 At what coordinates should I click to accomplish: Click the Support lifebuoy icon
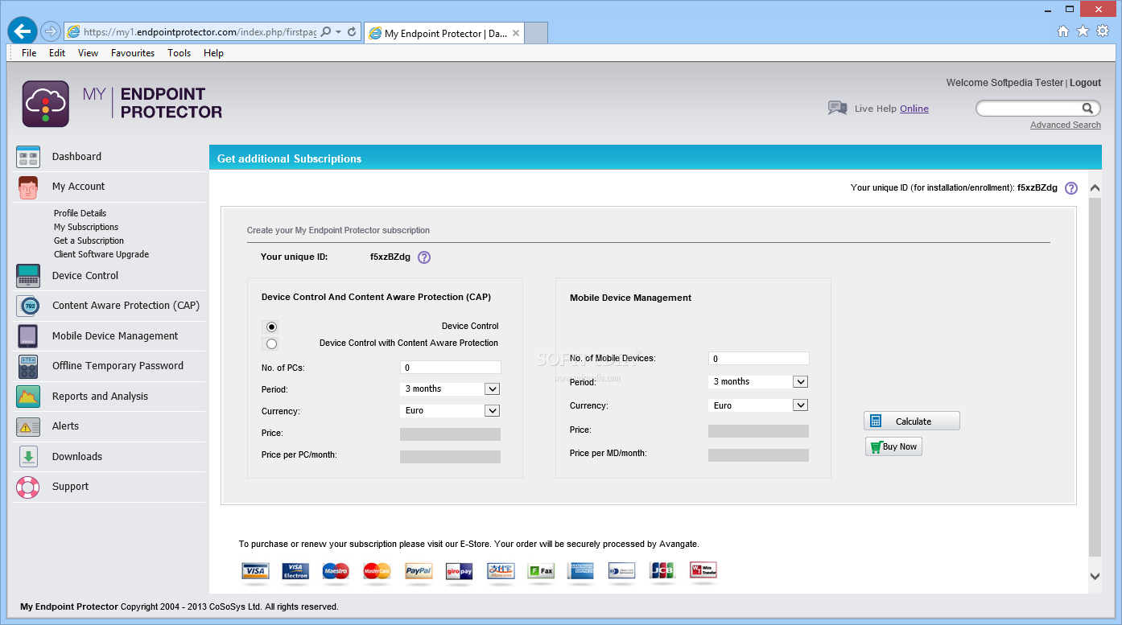28,487
